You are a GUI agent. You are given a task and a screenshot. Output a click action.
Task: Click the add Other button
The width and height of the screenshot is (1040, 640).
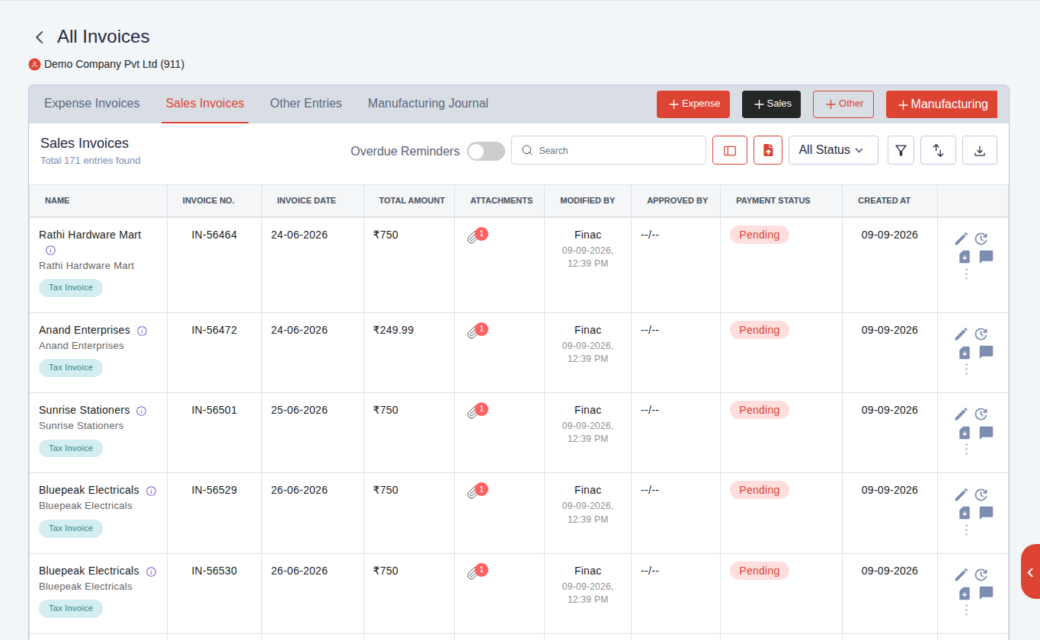pyautogui.click(x=843, y=104)
